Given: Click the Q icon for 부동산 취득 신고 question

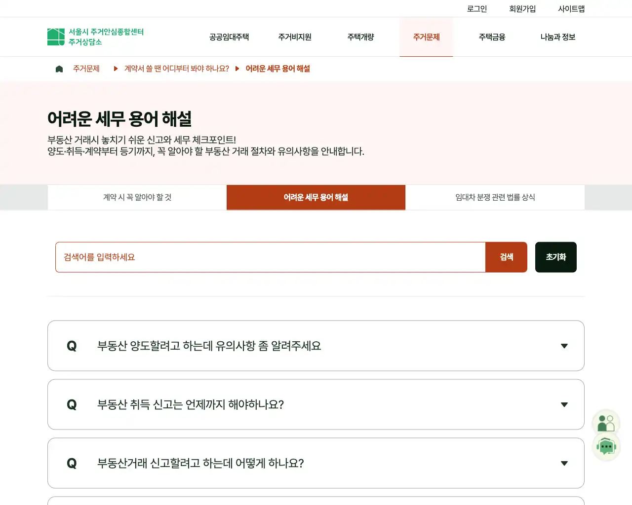Looking at the screenshot, I should pyautogui.click(x=72, y=405).
